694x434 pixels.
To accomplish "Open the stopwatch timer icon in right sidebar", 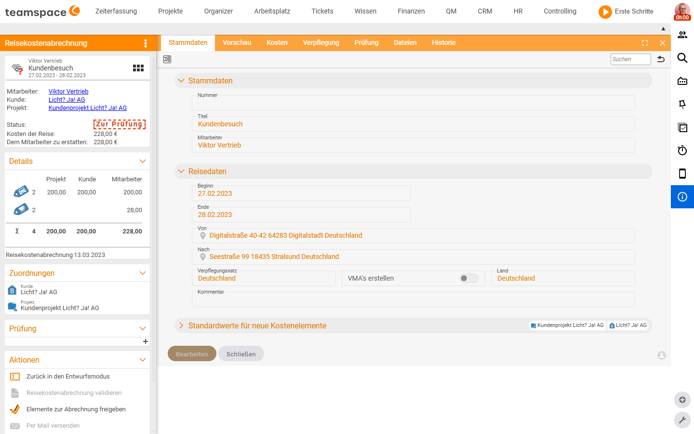I will [682, 150].
